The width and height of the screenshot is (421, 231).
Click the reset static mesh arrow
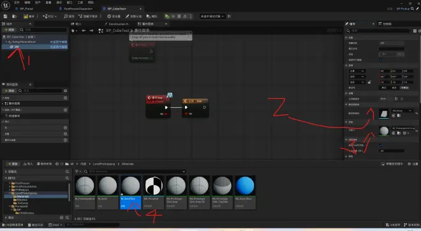pos(417,114)
